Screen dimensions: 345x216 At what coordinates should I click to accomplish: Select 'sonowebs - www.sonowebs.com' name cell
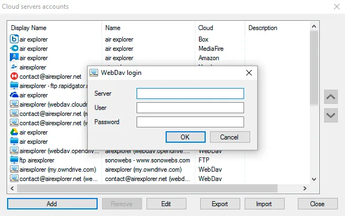tap(148, 160)
